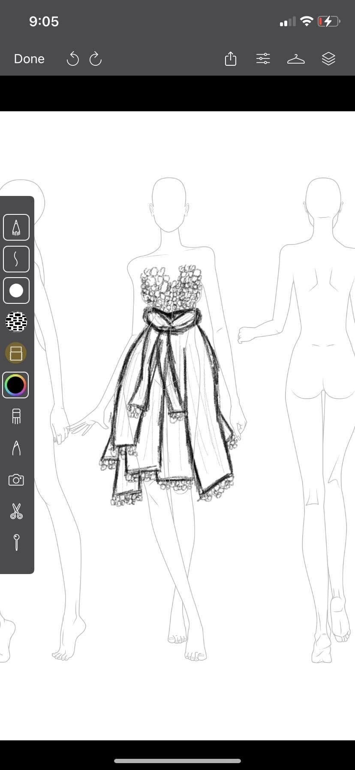Open the hanger garments icon

(x=296, y=59)
